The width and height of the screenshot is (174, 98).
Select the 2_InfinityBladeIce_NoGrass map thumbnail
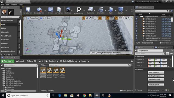[49, 73]
